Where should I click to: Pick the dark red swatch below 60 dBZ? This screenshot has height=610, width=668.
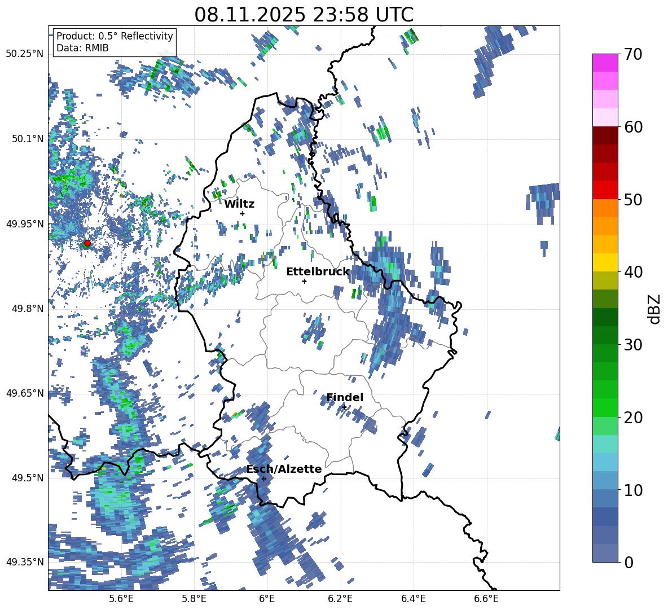[605, 135]
